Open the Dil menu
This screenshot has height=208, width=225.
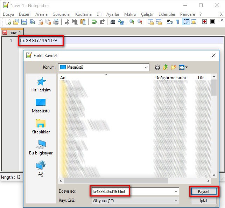pyautogui.click(x=99, y=14)
